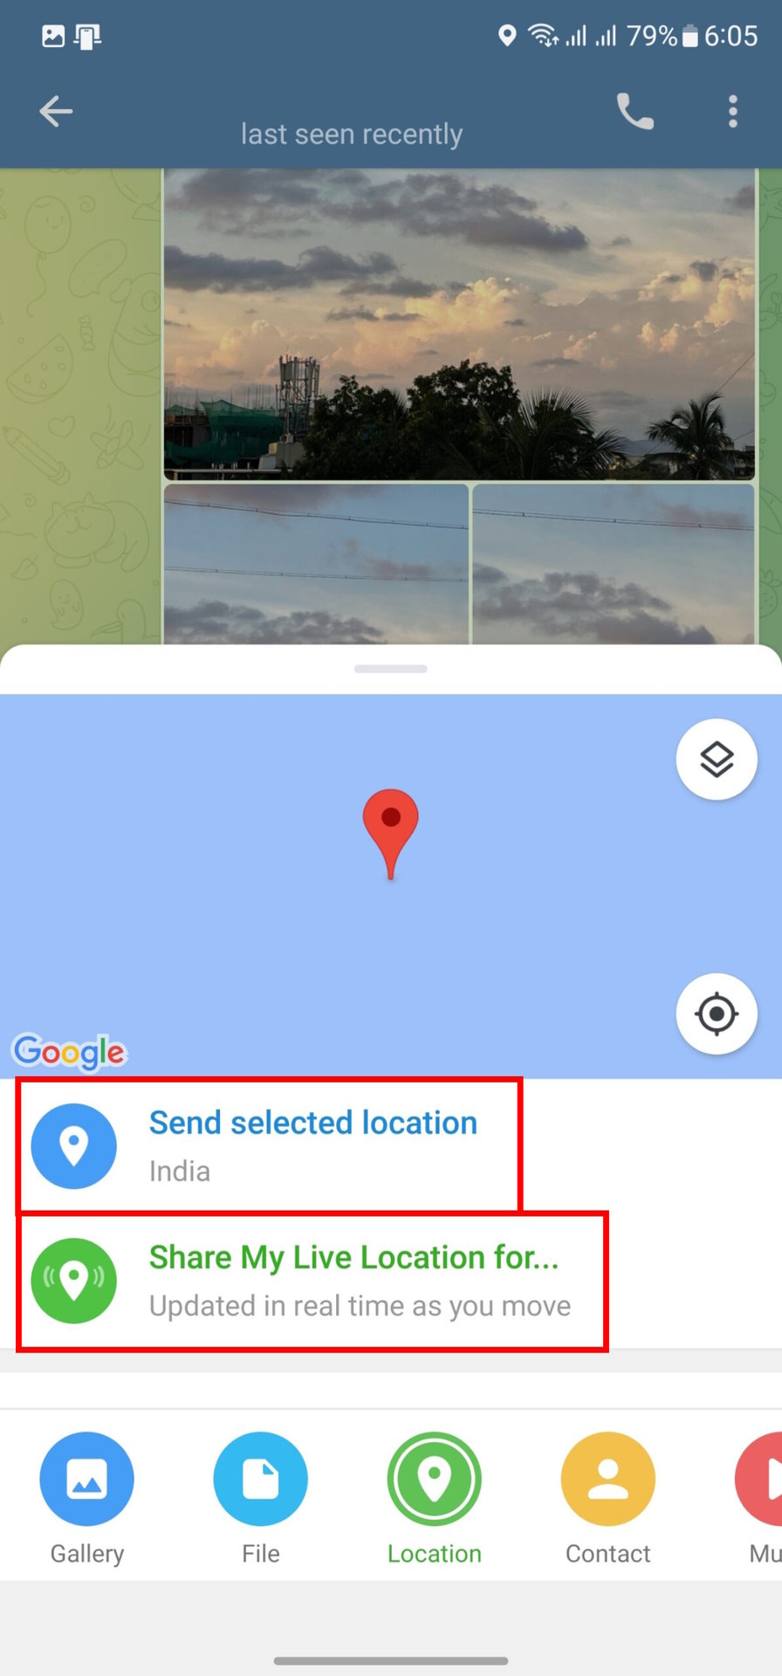The height and width of the screenshot is (1676, 782).
Task: Tap the Google logo on map
Action: (70, 1052)
